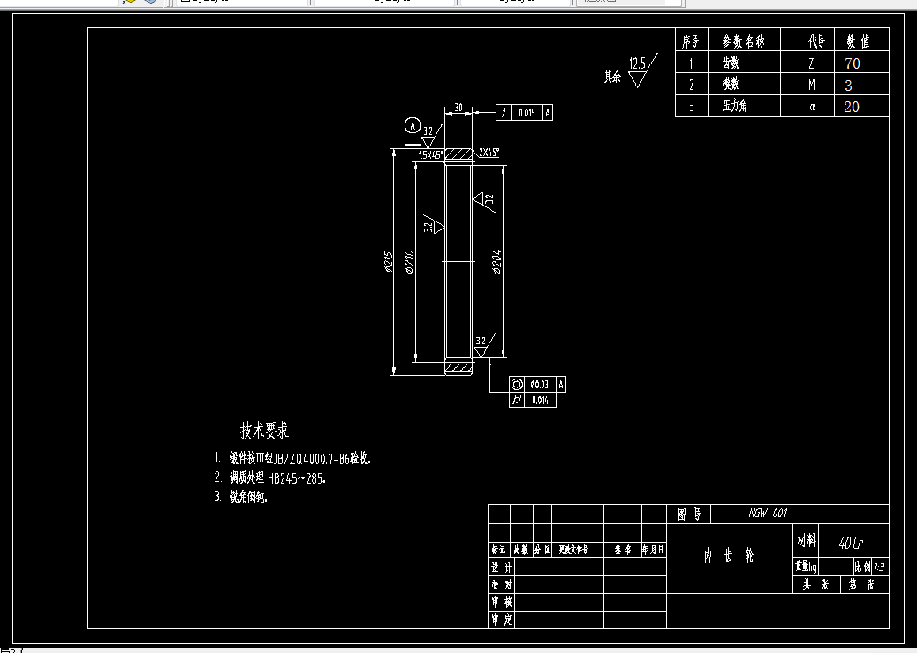The width and height of the screenshot is (917, 653).
Task: Select the 代号 column header
Action: pyautogui.click(x=816, y=41)
